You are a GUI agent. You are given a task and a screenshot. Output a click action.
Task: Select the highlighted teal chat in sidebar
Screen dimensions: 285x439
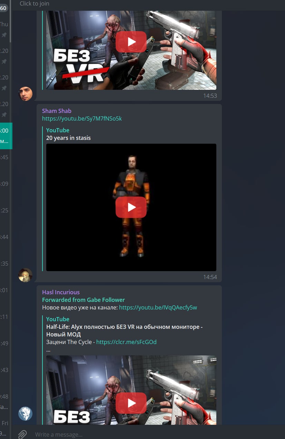tap(6, 136)
